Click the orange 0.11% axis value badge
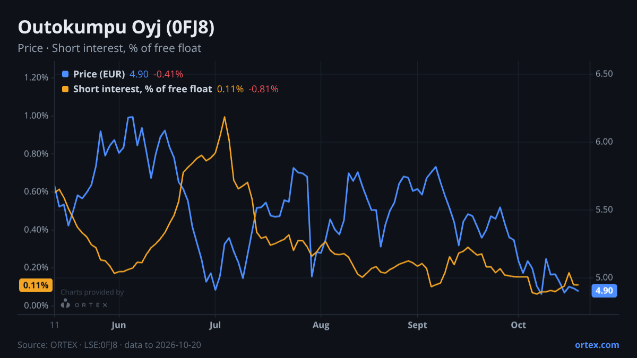The image size is (637, 358). (37, 285)
